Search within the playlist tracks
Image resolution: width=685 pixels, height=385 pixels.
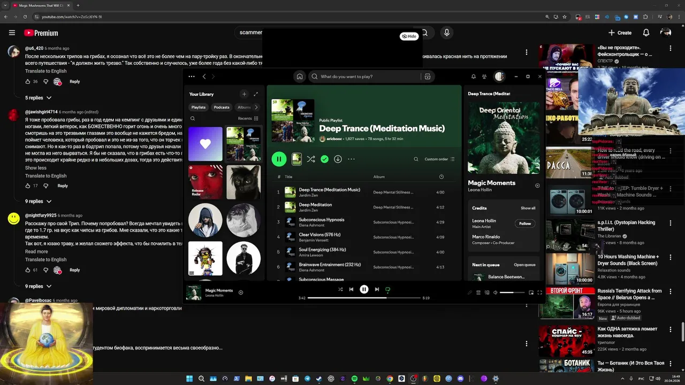pyautogui.click(x=416, y=159)
